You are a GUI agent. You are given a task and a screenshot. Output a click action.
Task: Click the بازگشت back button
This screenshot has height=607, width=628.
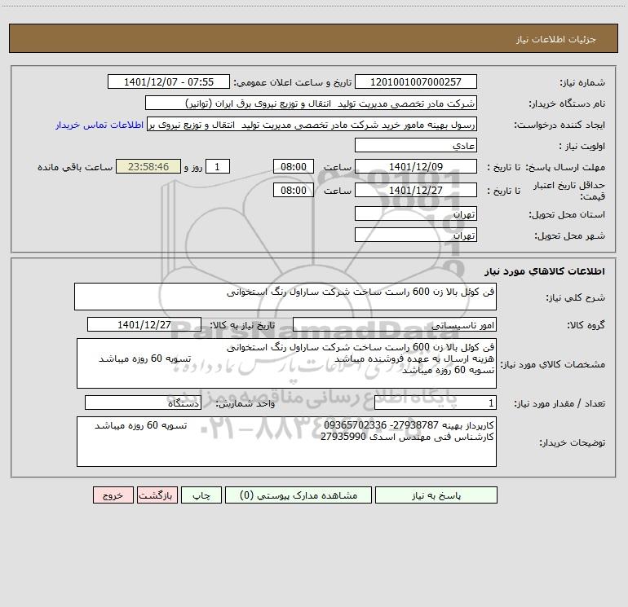(157, 495)
